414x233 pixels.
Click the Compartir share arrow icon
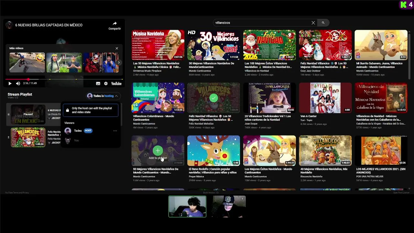pos(114,24)
